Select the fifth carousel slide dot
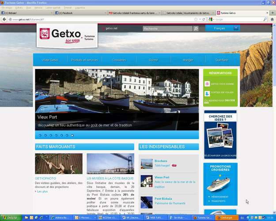This screenshot has width=276, height=221. (61, 135)
